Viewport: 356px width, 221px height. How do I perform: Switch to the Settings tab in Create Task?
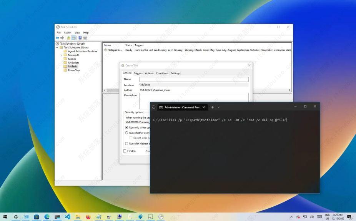tap(175, 73)
